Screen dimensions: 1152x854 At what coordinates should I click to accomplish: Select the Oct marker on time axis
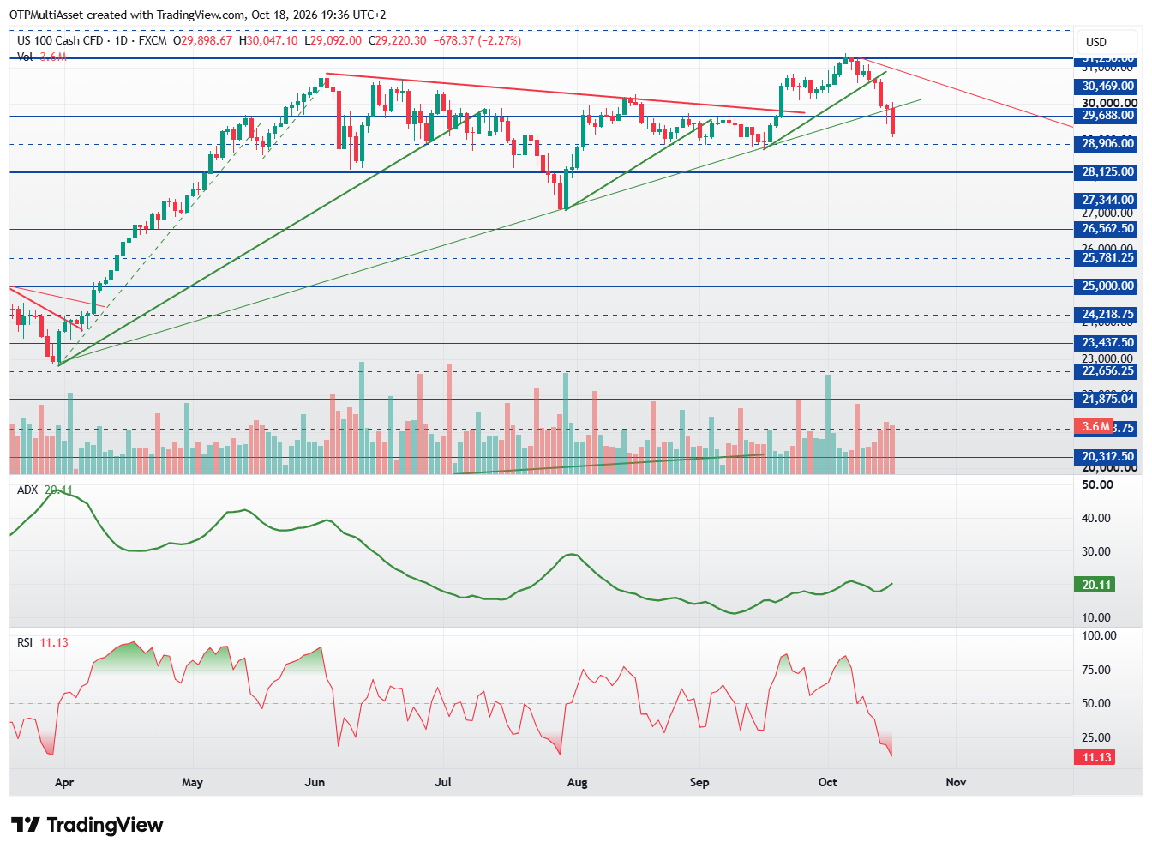click(x=828, y=782)
